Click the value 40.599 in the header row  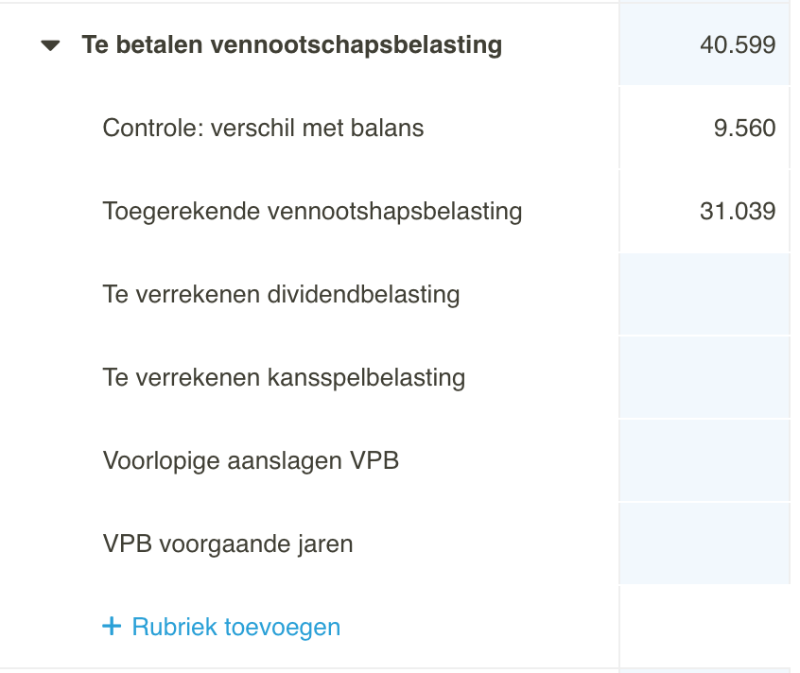pos(737,43)
